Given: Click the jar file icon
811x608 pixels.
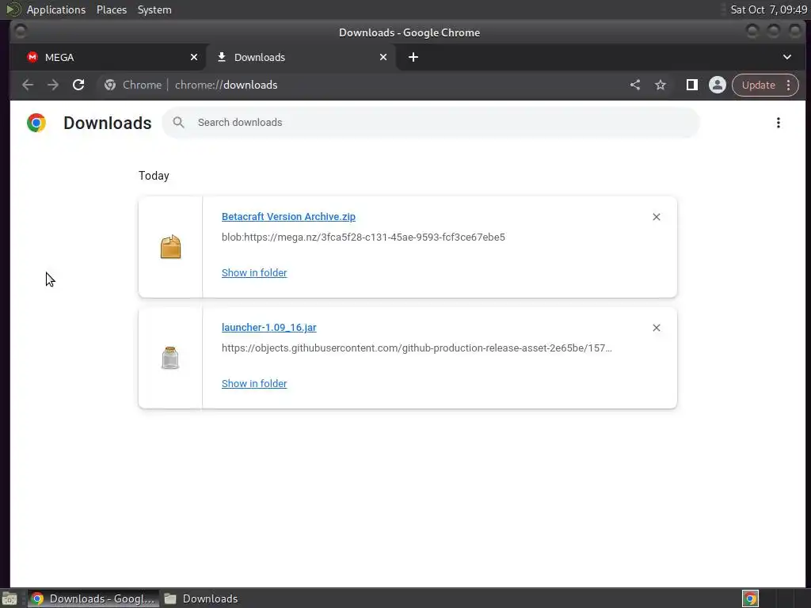Looking at the screenshot, I should click(x=170, y=358).
